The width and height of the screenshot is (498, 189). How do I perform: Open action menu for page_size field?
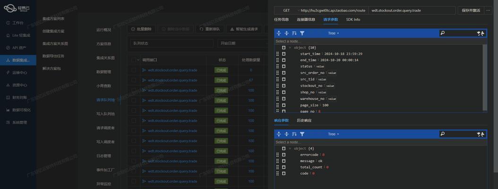click(283, 105)
